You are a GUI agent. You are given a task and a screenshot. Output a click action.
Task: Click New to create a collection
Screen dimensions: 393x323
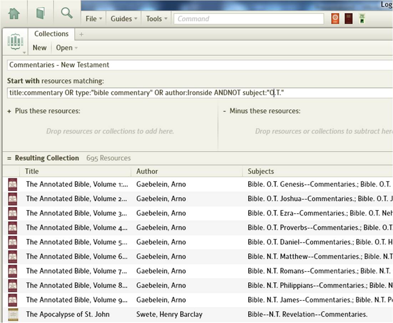coord(40,48)
